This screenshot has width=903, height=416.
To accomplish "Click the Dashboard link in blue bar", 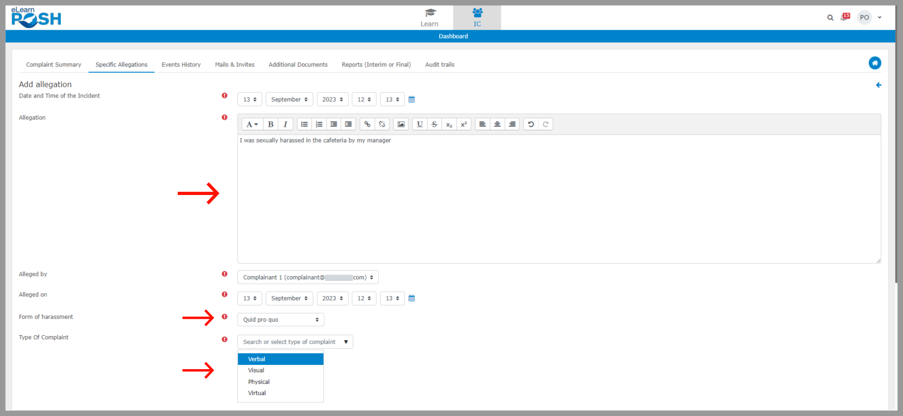I will pos(453,36).
